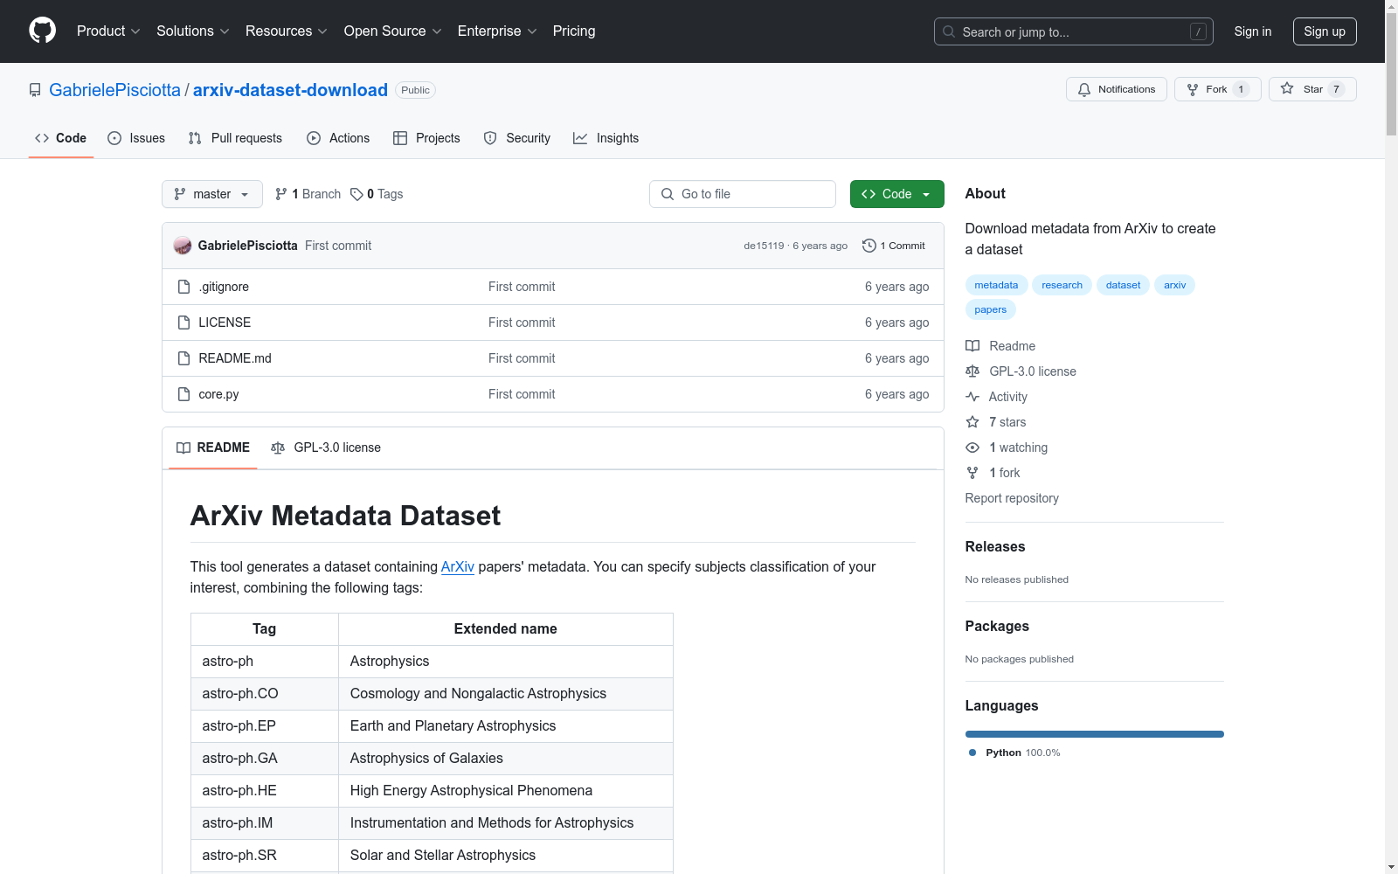Click the Readme book icon in About
The width and height of the screenshot is (1398, 874).
[972, 346]
